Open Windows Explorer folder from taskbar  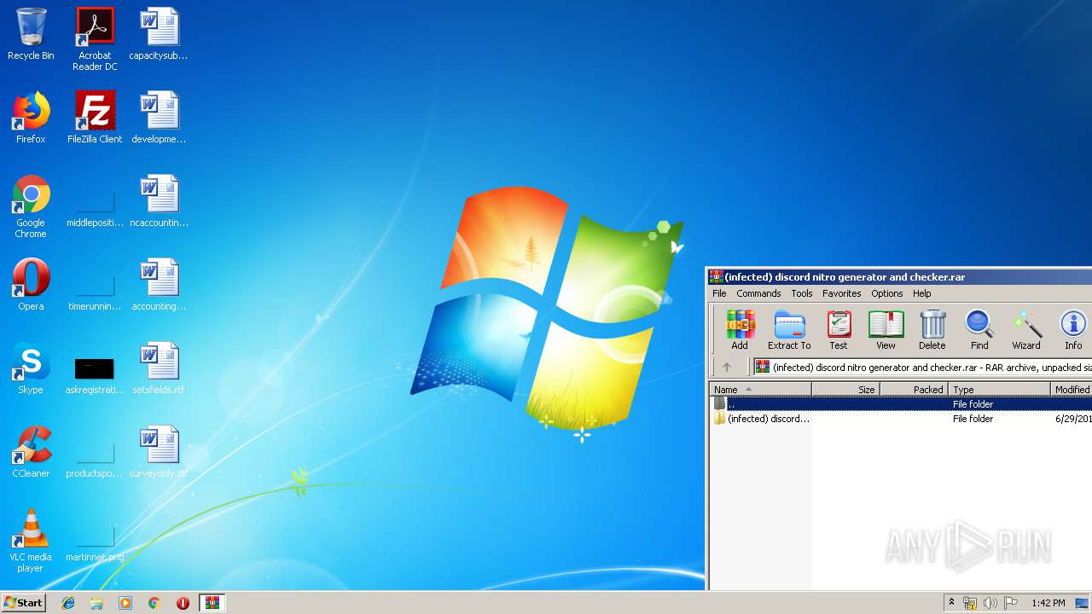click(96, 603)
